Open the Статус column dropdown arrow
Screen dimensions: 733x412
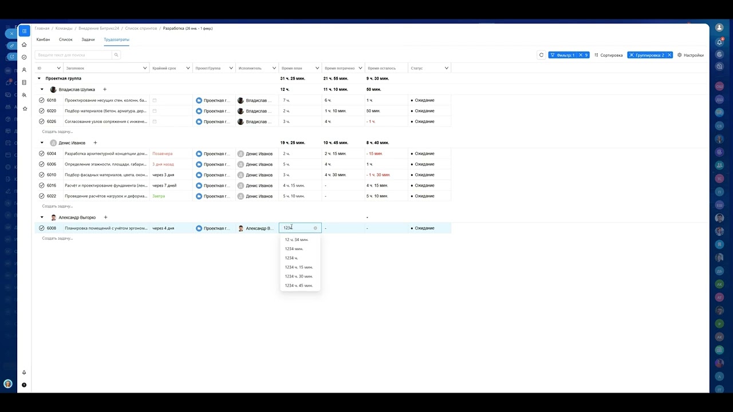pyautogui.click(x=446, y=68)
